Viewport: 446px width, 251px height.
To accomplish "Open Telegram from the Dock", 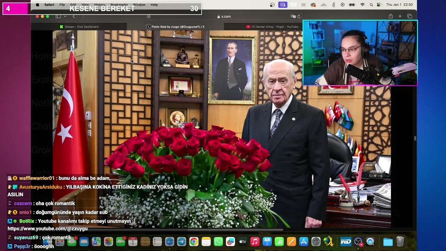I will [182, 242].
